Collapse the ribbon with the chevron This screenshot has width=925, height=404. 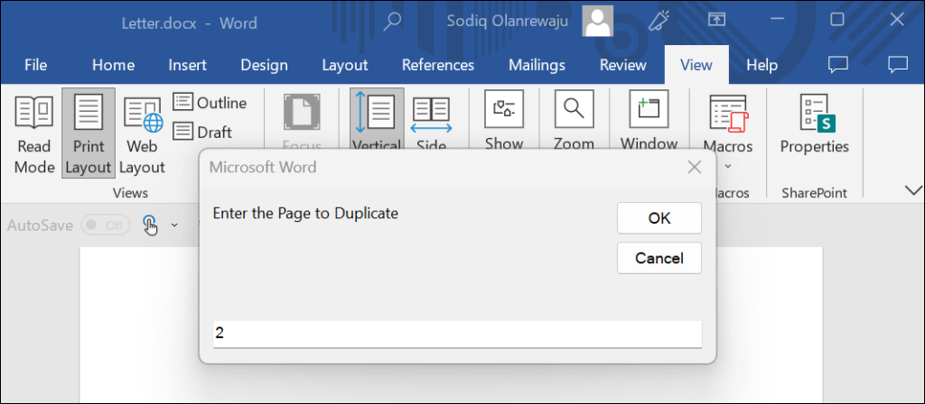click(912, 189)
